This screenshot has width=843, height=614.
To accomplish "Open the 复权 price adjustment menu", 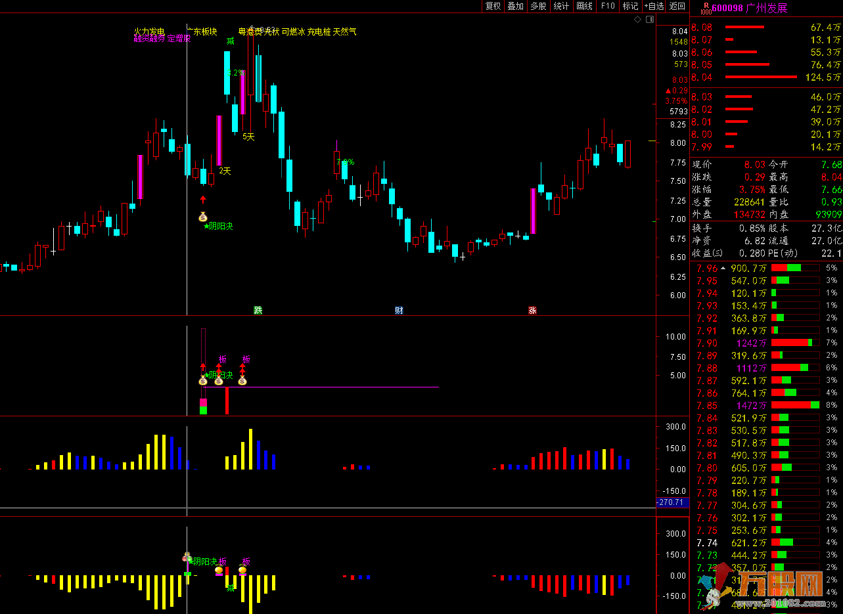I will coord(493,6).
